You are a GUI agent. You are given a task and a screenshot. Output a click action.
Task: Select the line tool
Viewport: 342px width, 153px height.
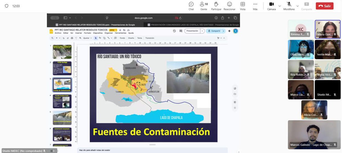pos(109,38)
